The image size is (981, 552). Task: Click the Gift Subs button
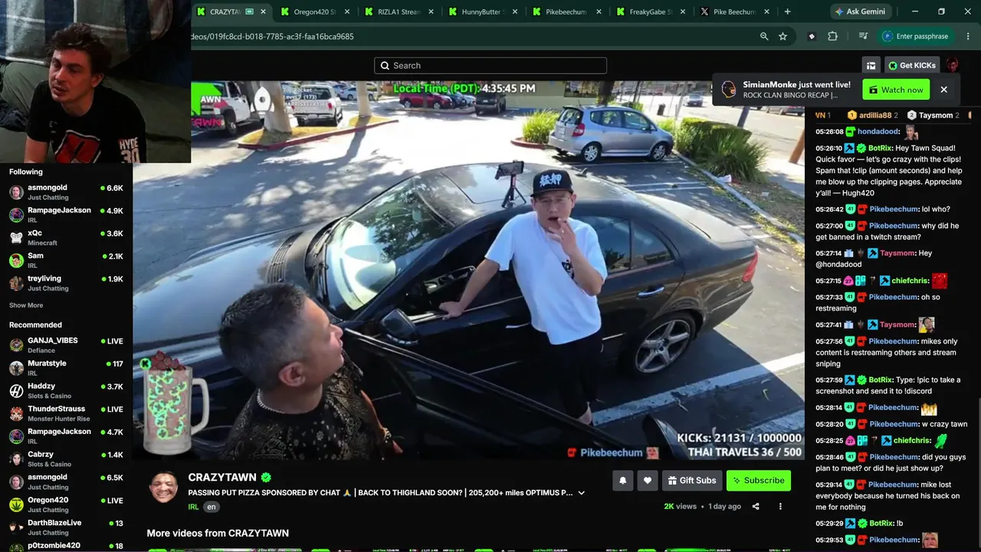coord(691,481)
